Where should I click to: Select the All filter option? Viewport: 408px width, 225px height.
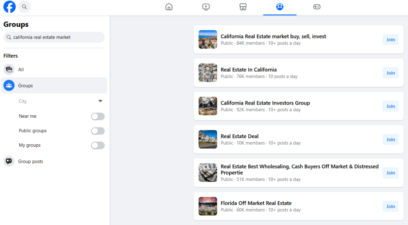point(21,70)
